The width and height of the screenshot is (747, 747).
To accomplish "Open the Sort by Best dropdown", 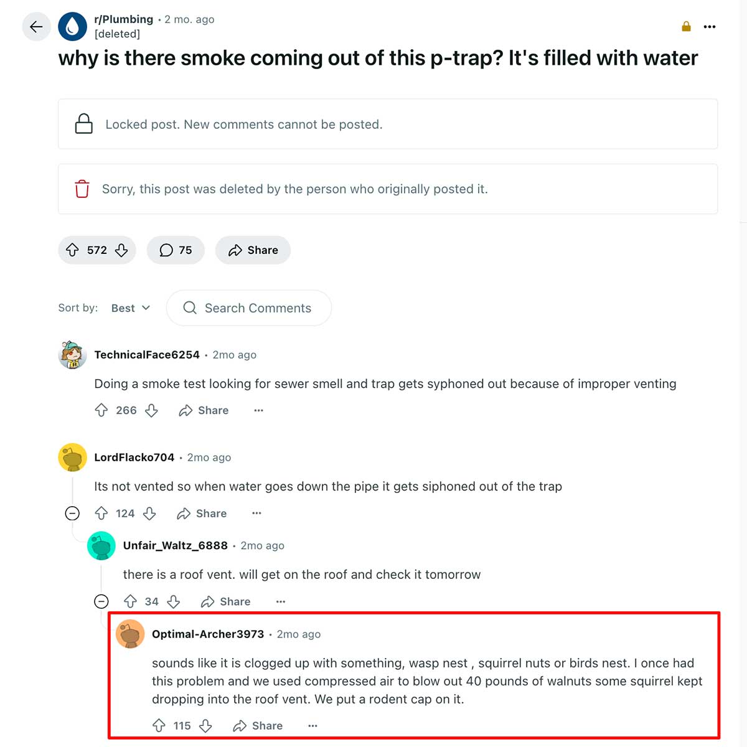I will [x=130, y=308].
